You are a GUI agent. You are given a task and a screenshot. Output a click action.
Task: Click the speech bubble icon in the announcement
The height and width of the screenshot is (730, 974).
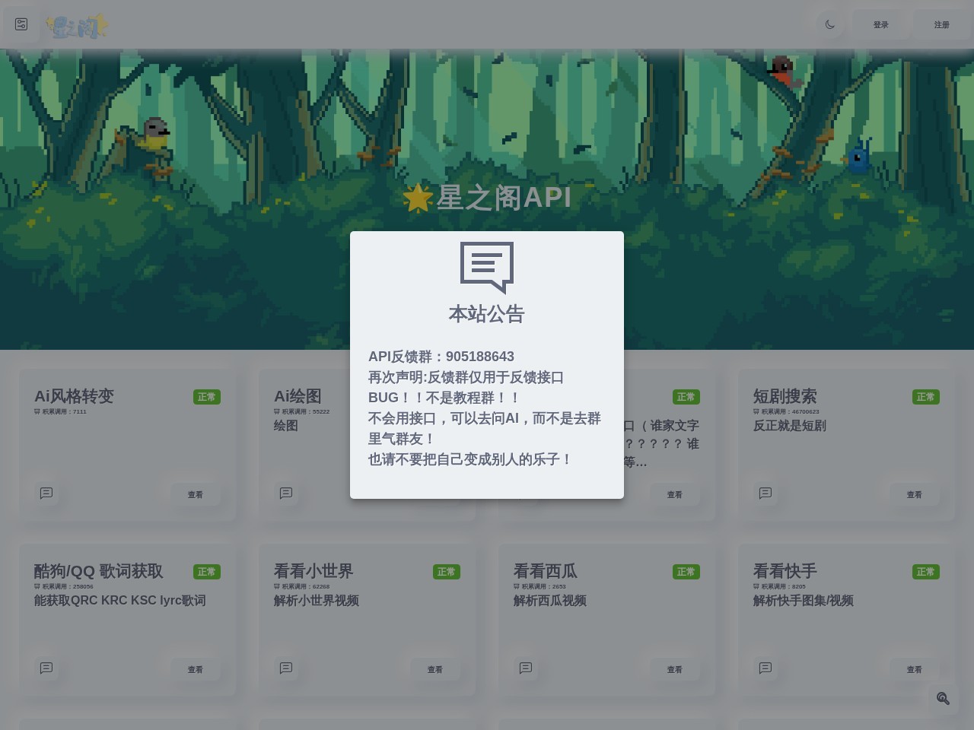pyautogui.click(x=487, y=267)
